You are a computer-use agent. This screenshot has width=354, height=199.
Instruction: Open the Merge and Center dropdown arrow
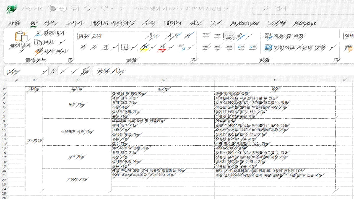[333, 47]
